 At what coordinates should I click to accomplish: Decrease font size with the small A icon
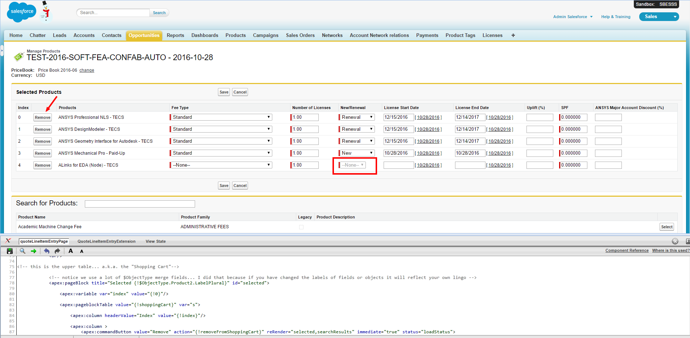82,251
